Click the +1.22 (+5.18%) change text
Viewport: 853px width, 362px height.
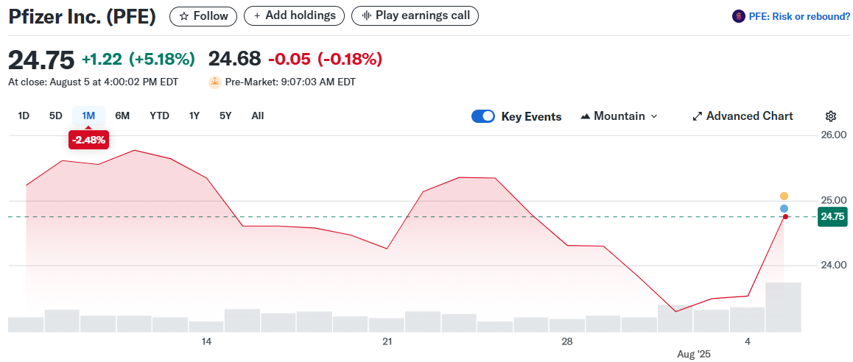(138, 59)
